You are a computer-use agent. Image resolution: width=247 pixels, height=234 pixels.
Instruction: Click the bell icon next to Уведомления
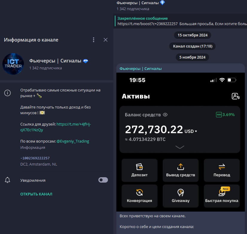[x=7, y=180]
